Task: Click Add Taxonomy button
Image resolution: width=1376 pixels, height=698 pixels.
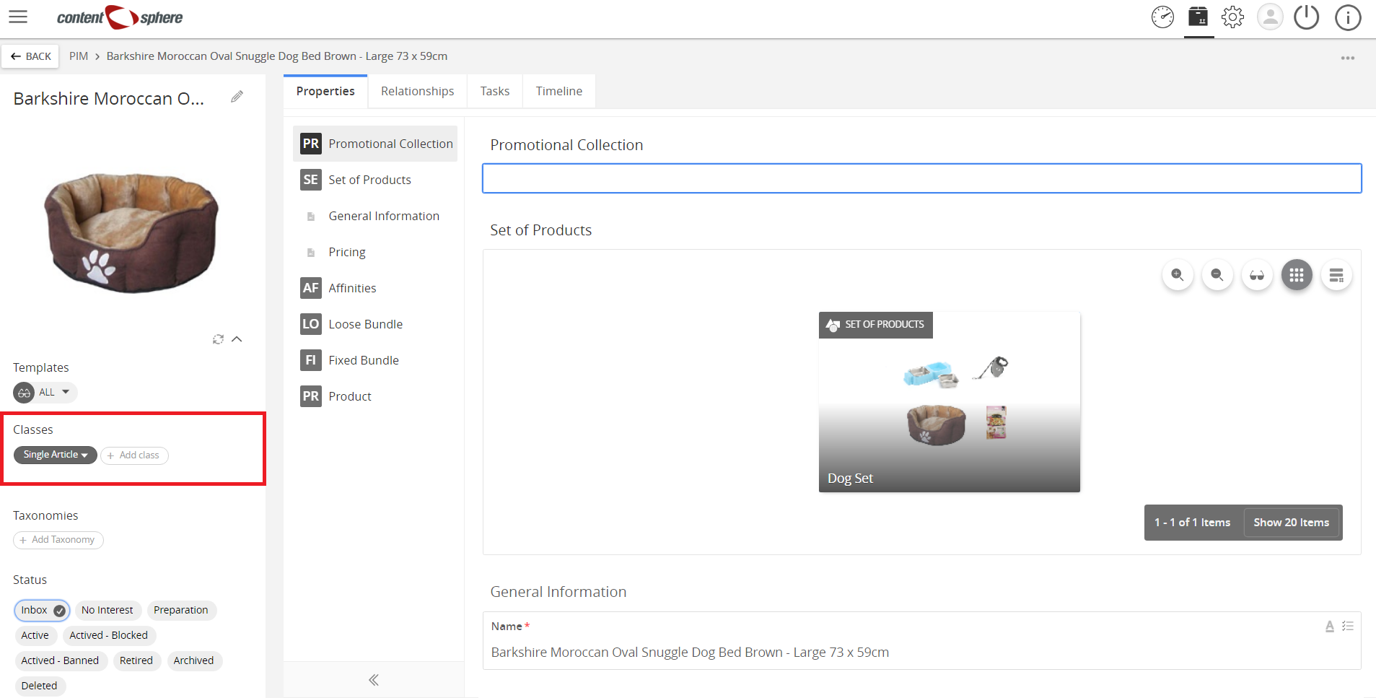Action: click(x=58, y=540)
